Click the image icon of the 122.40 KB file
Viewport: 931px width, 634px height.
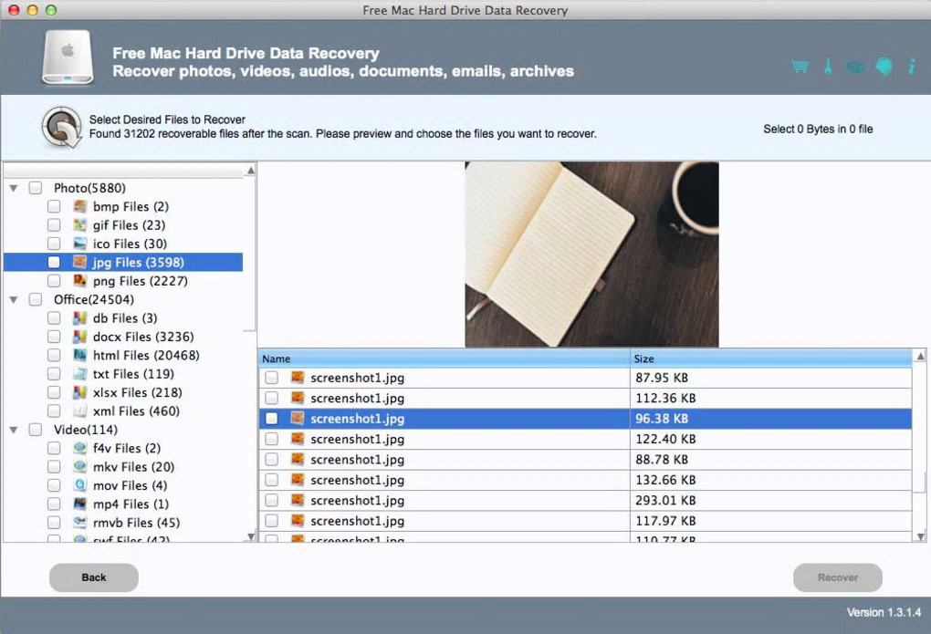click(x=298, y=440)
